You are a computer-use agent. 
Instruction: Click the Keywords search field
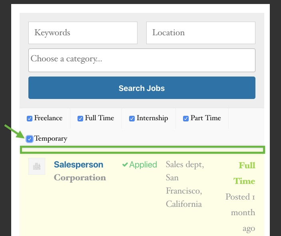tap(83, 33)
